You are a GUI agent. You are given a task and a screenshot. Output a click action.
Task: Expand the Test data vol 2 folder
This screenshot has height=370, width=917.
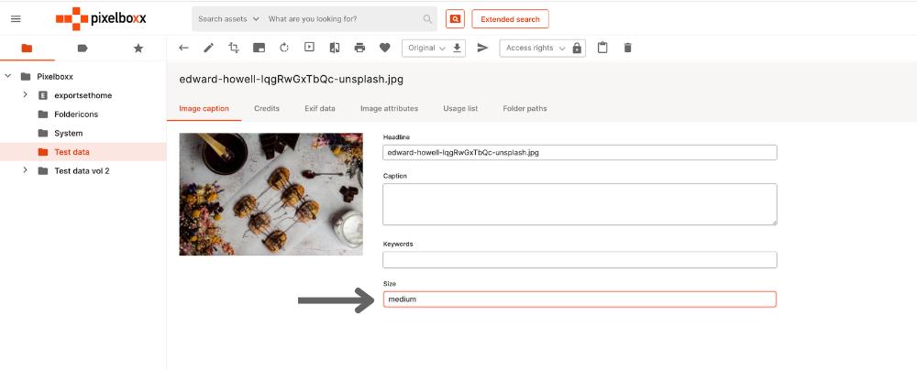(x=25, y=170)
